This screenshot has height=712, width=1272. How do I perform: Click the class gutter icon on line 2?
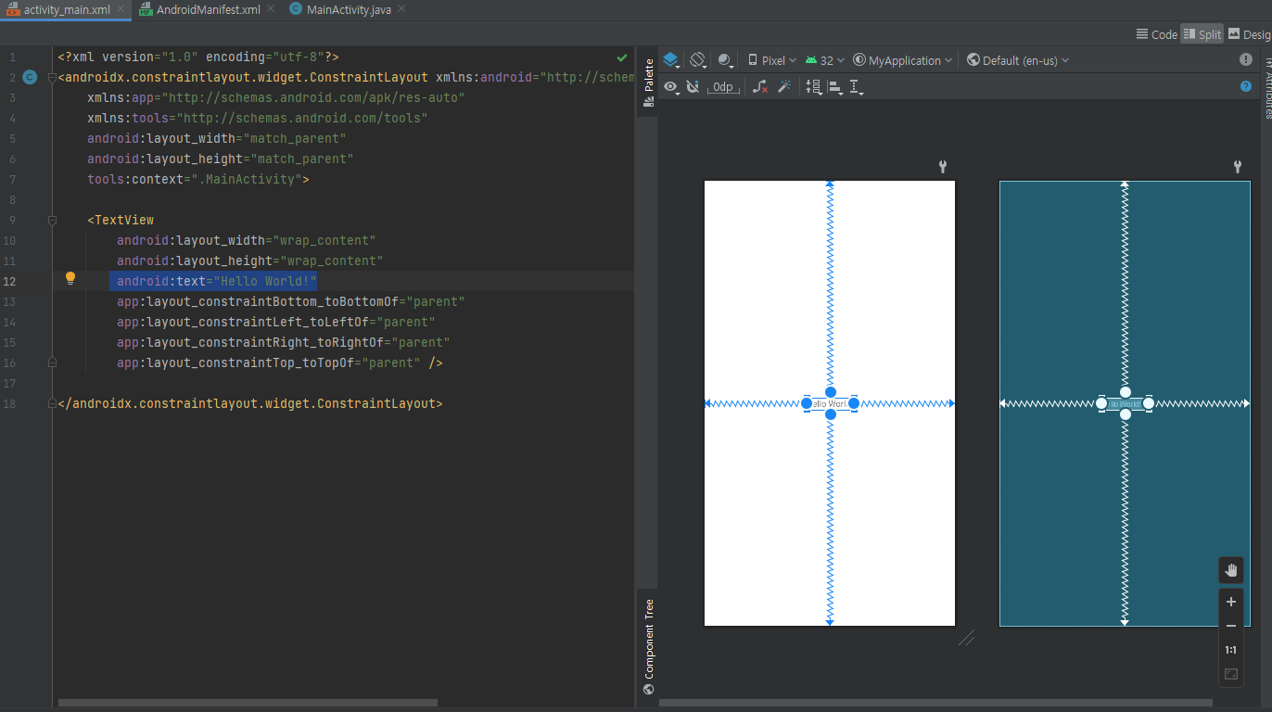[30, 77]
